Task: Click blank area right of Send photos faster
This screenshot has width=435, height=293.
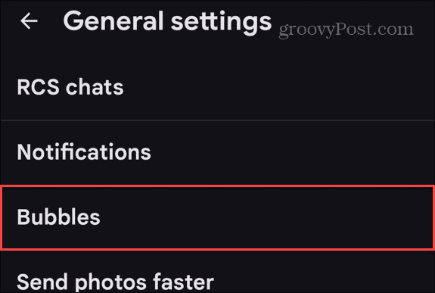Action: click(x=325, y=282)
